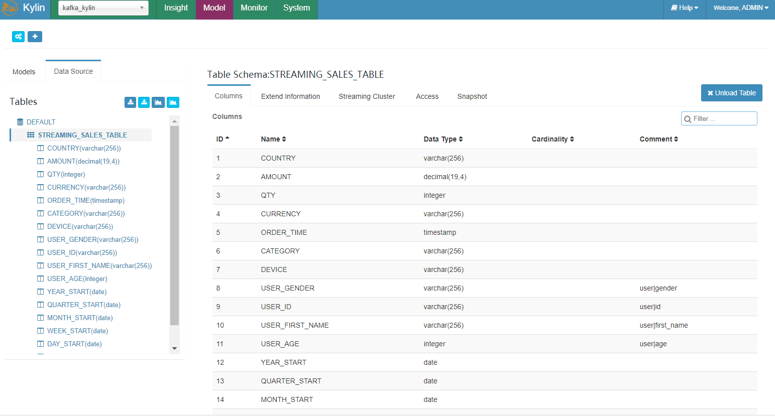
Task: Open the Streaming Cluster tab
Action: pos(367,96)
